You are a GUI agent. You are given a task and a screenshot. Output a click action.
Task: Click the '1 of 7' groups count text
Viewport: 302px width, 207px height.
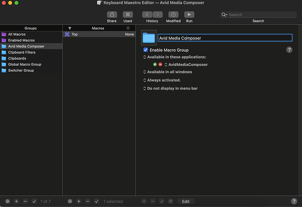[46, 201]
